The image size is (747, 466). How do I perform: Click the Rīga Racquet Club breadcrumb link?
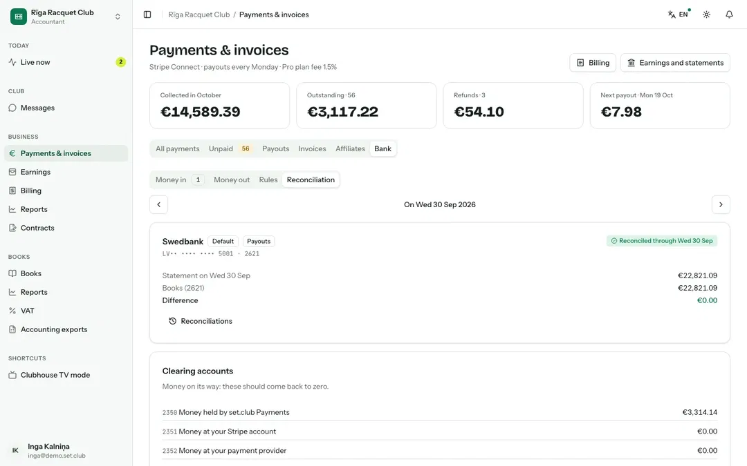pyautogui.click(x=199, y=14)
